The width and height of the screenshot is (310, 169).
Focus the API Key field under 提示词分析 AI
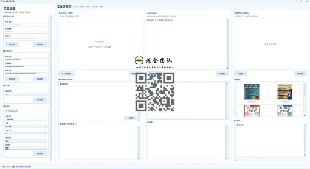tap(26, 39)
